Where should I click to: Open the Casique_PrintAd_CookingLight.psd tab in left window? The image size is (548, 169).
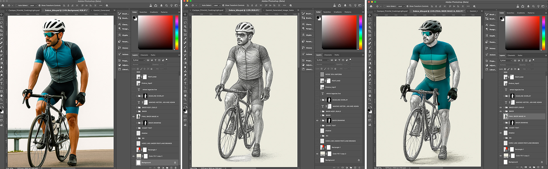coord(24,10)
